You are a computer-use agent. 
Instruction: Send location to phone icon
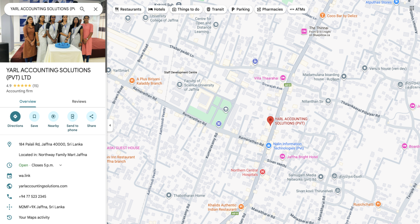coord(72,116)
